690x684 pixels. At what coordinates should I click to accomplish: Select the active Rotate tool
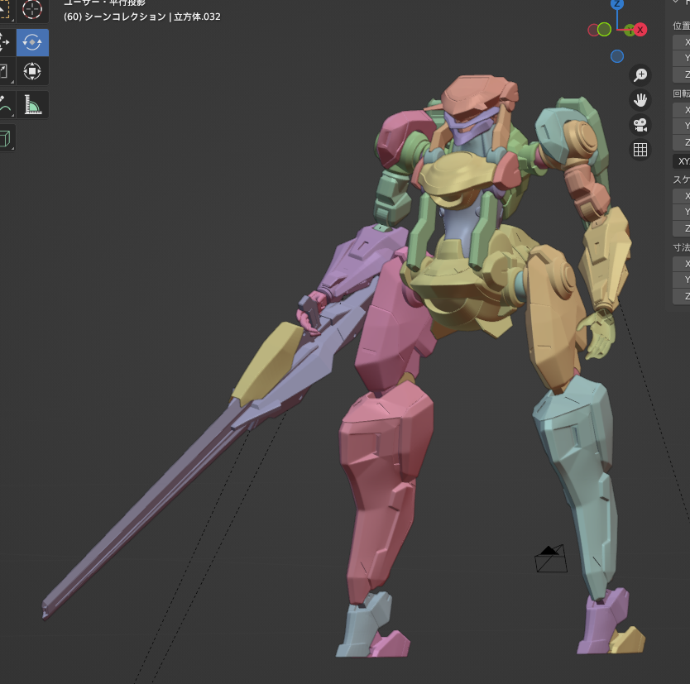point(31,41)
